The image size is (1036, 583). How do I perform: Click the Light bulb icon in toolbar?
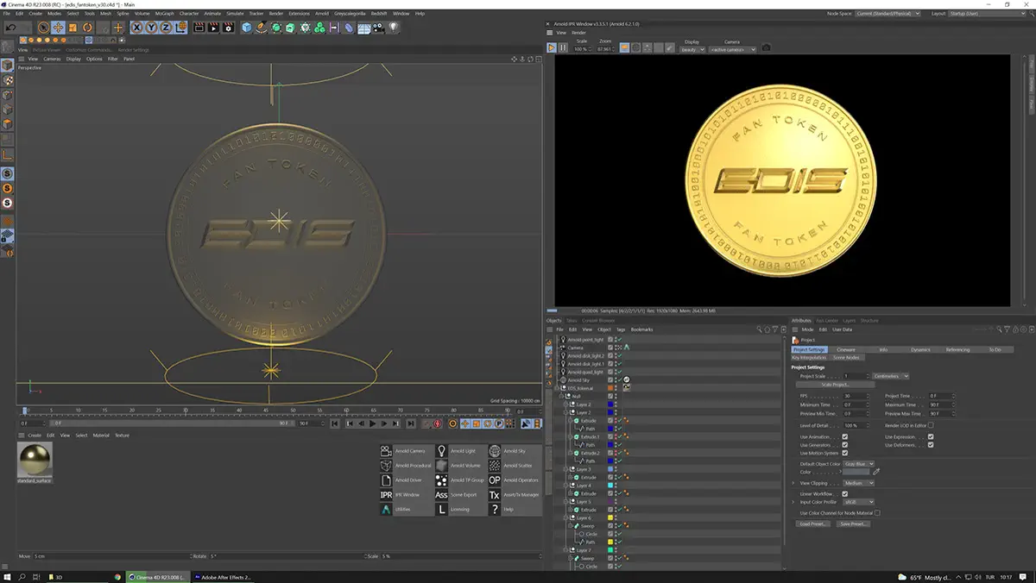(394, 28)
